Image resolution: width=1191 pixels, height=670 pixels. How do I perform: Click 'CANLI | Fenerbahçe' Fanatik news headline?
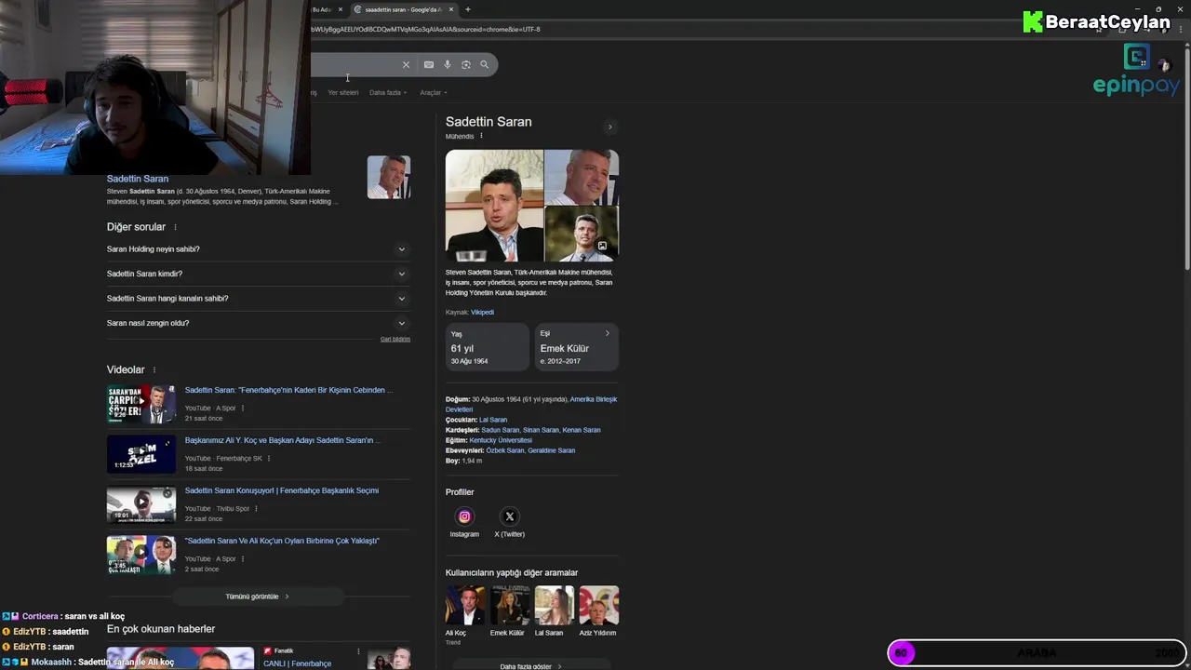coord(297,663)
